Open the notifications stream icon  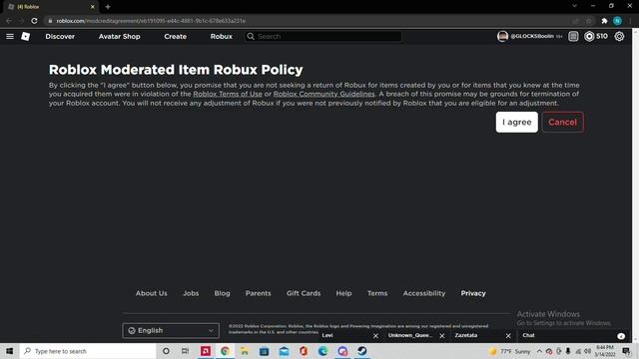(573, 36)
